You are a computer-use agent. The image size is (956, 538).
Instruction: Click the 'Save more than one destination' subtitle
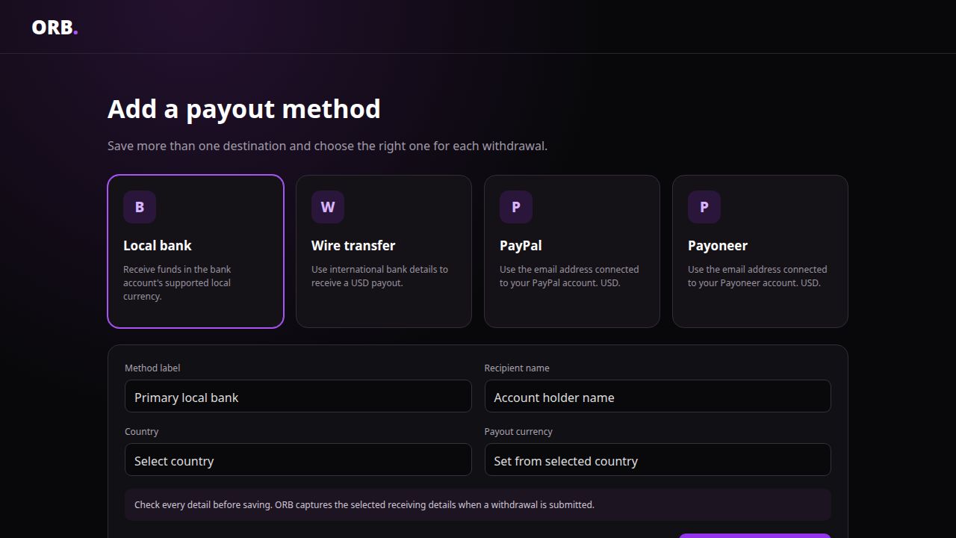click(327, 146)
